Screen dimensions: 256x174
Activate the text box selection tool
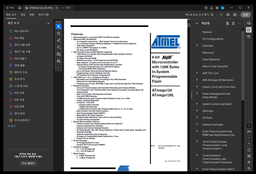(59, 54)
